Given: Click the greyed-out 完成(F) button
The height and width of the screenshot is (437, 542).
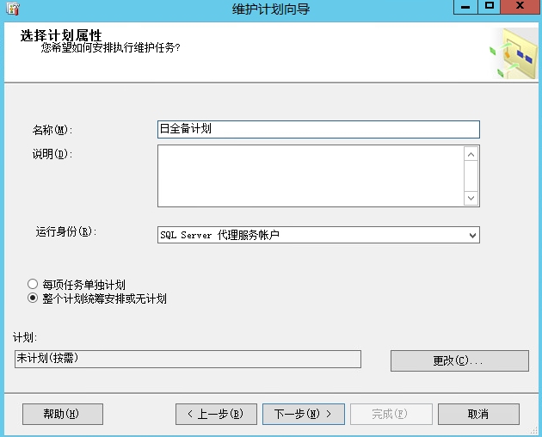Looking at the screenshot, I should (391, 414).
